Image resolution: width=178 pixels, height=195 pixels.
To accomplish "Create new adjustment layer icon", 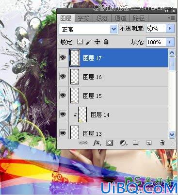I will click(x=124, y=143).
